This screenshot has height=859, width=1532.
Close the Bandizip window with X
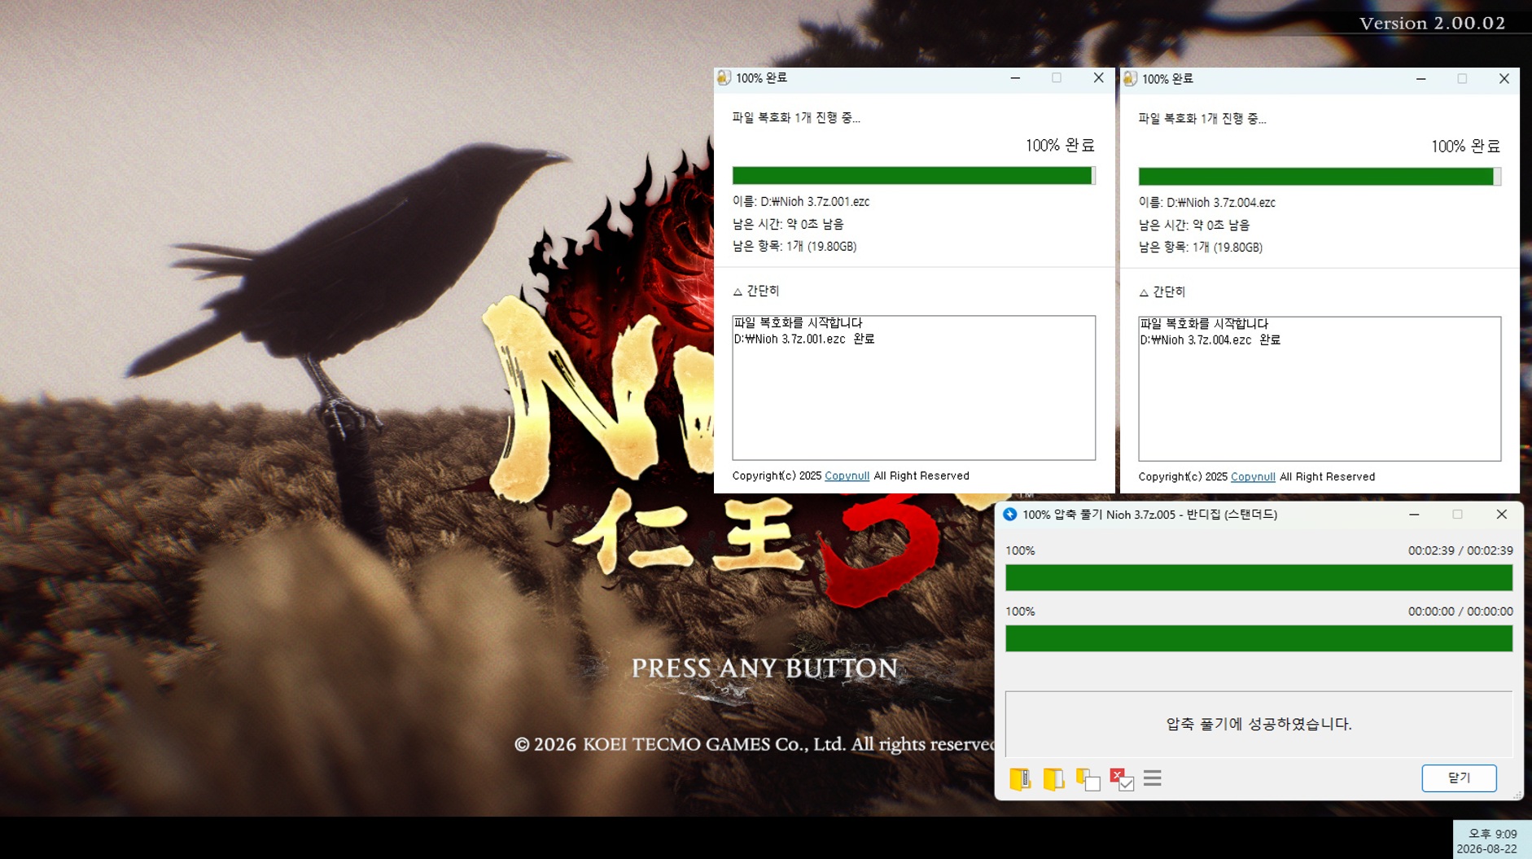[1502, 515]
